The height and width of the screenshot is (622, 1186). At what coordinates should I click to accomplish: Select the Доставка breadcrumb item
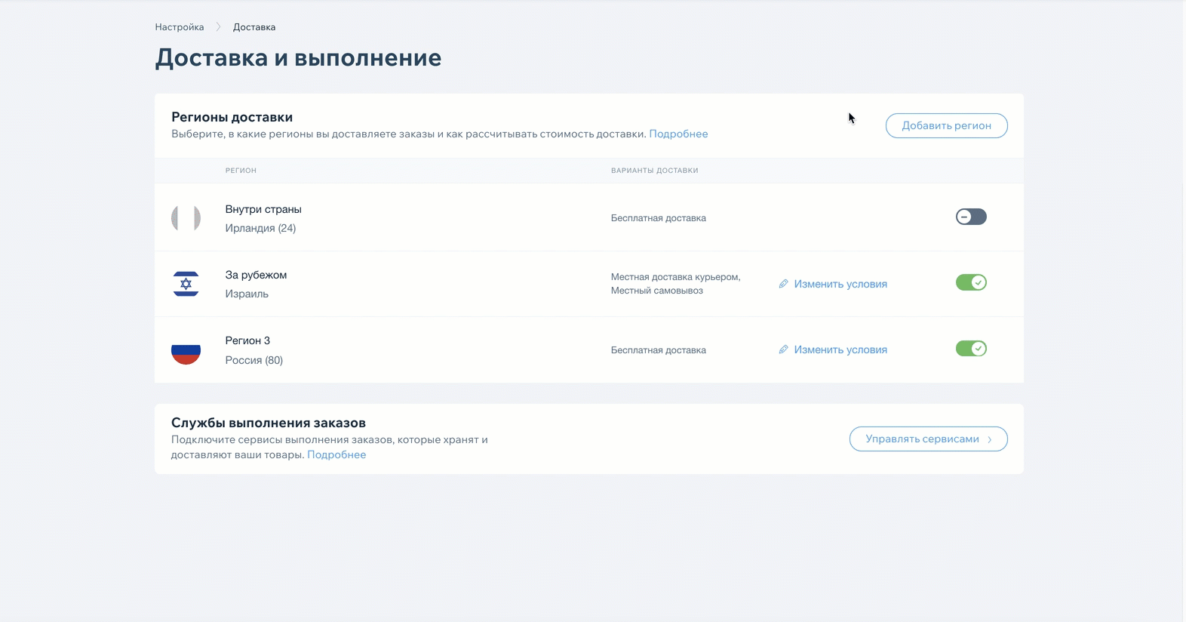(254, 27)
